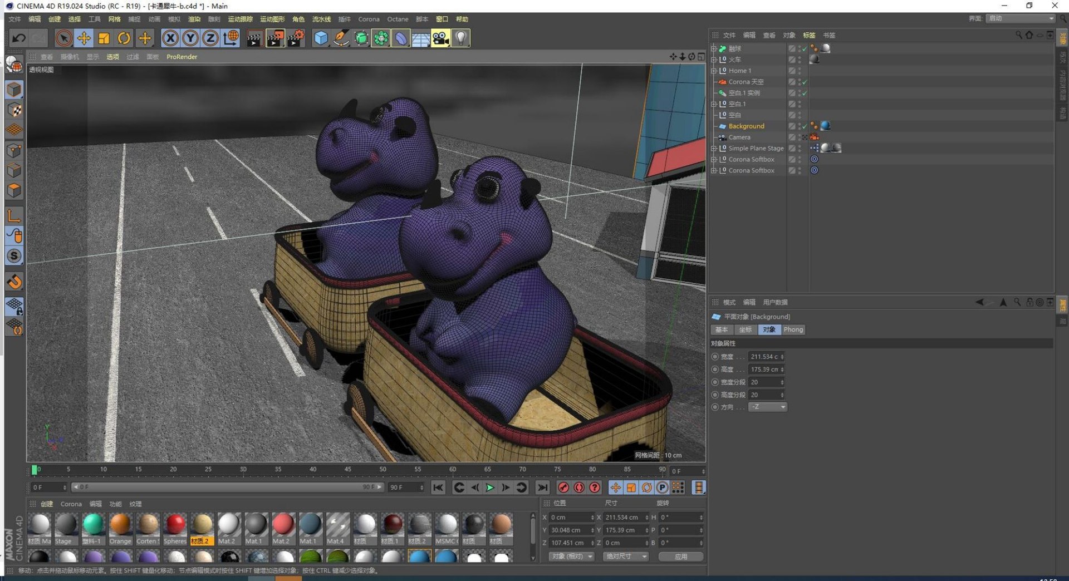This screenshot has height=581, width=1069.
Task: Go to end of animation button
Action: pyautogui.click(x=542, y=488)
